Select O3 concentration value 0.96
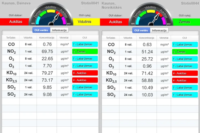The height and width of the screenshot is (133, 200). tap(147, 66)
